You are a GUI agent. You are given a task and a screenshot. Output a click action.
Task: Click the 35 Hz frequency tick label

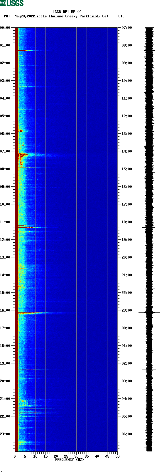87,456
